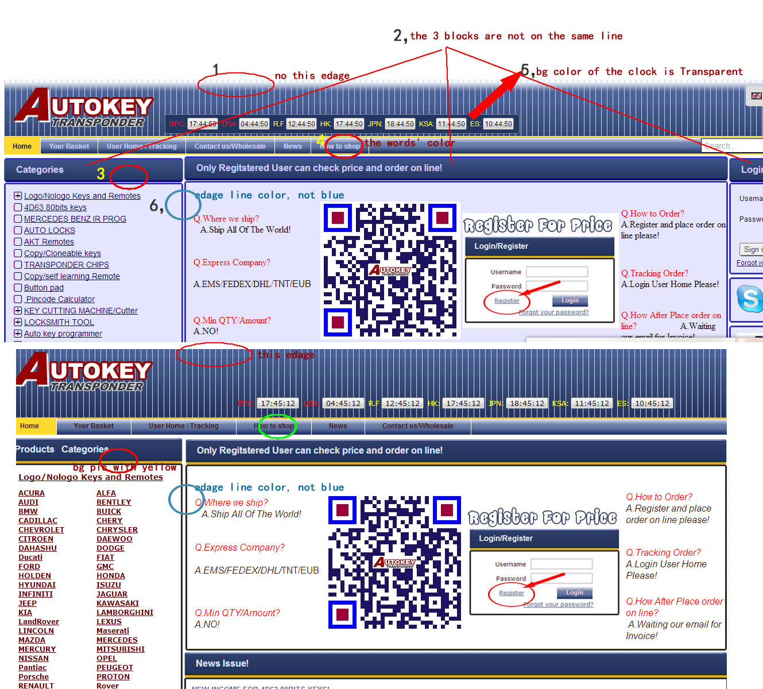Click into the Search field
763x689 pixels.
coord(732,146)
